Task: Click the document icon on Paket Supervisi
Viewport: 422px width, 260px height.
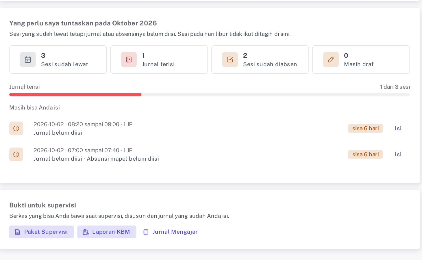Action: tap(18, 232)
